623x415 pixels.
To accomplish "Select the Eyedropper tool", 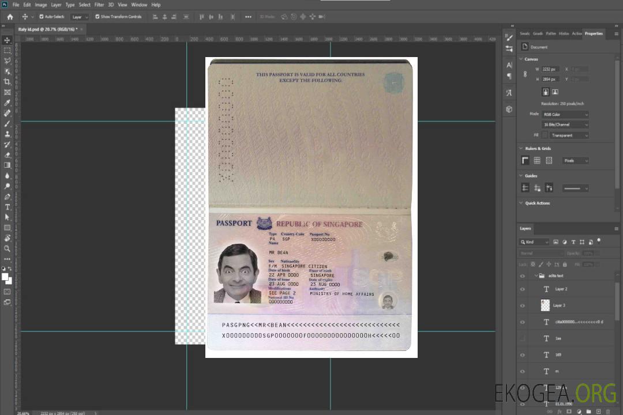I will point(7,103).
